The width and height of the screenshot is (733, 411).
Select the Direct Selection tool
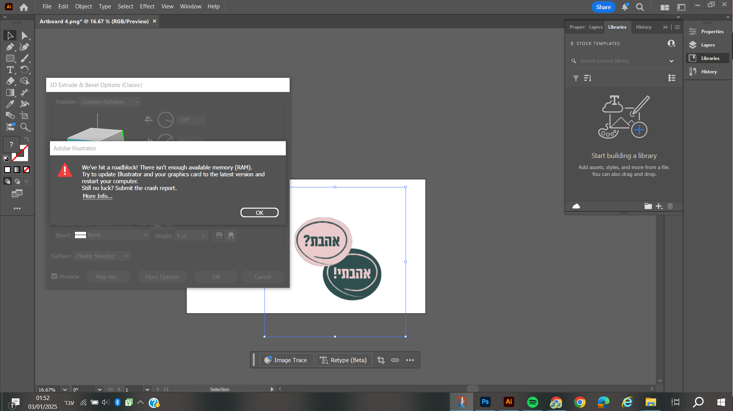pyautogui.click(x=24, y=35)
